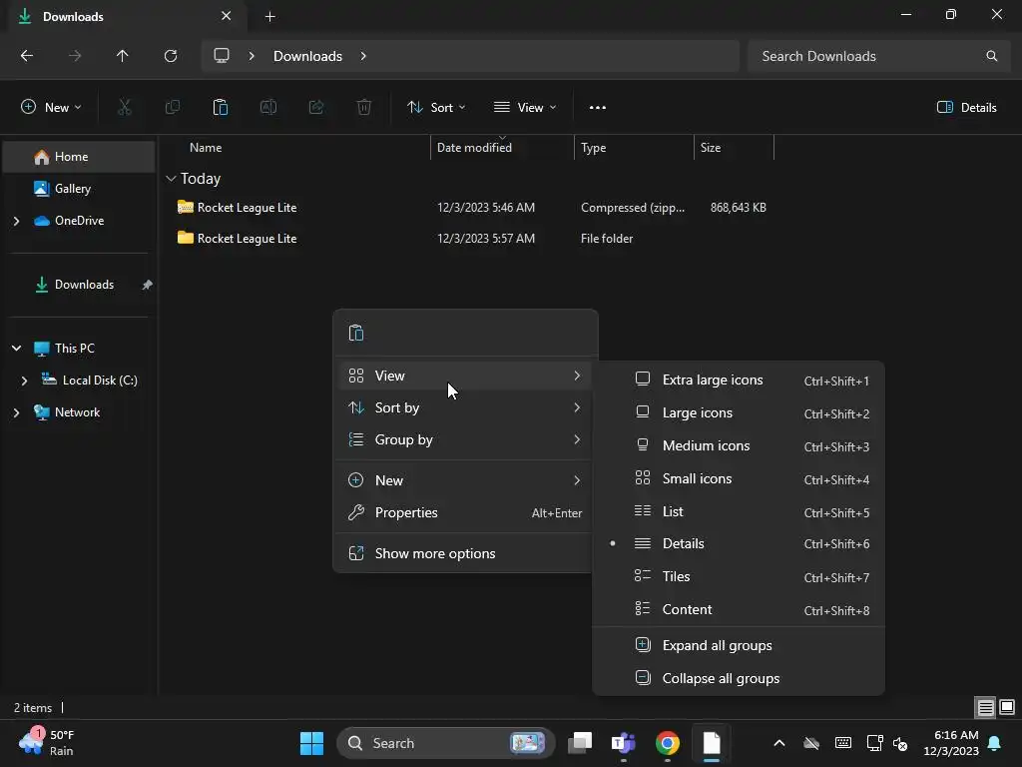Open the See more three-dots menu
Image resolution: width=1022 pixels, height=767 pixels.
597,108
